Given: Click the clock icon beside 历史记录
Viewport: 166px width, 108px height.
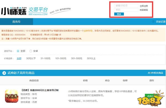Looking at the screenshot, I should (x=153, y=21).
